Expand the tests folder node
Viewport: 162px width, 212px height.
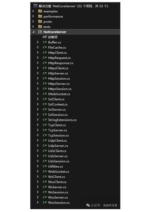click(x=33, y=27)
